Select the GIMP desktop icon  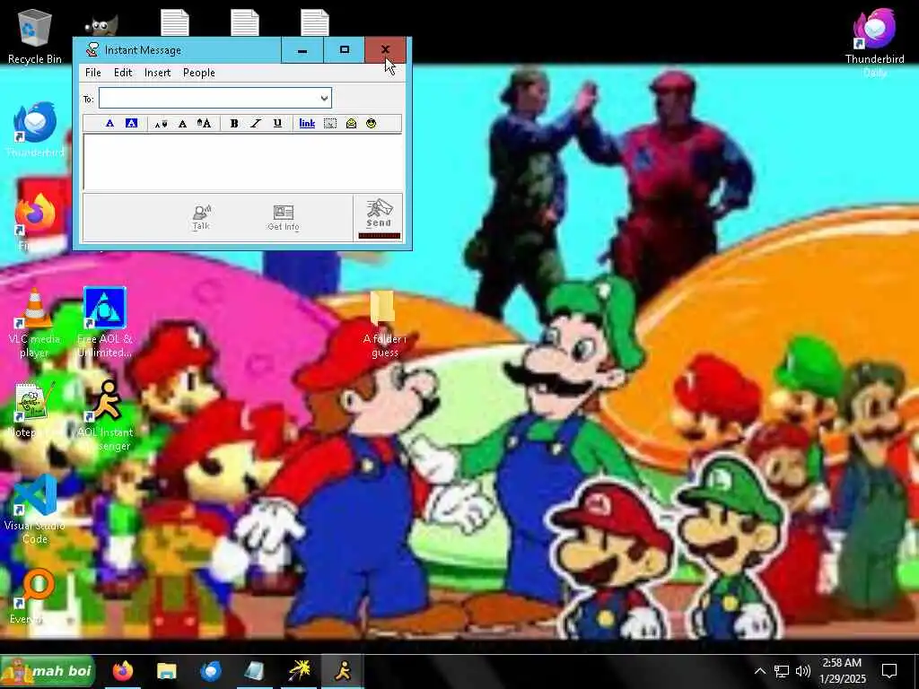101,26
